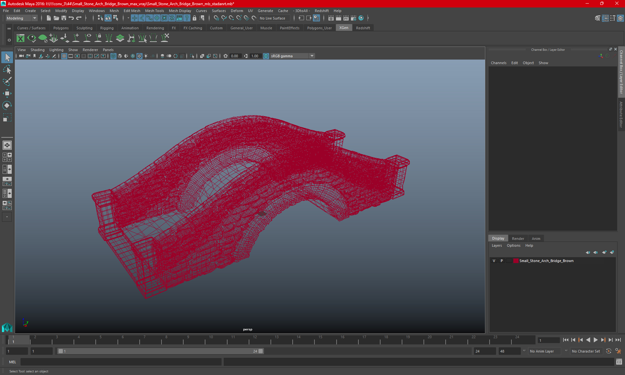Image resolution: width=625 pixels, height=375 pixels.
Task: Select the Rotate tool
Action: click(x=7, y=105)
